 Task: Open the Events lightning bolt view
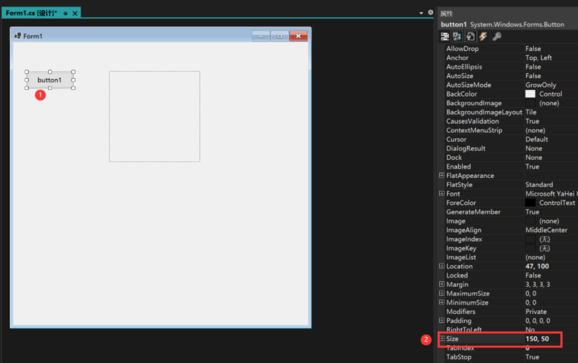pyautogui.click(x=483, y=36)
